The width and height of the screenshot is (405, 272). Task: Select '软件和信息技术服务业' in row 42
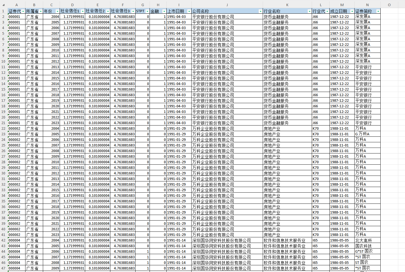coord(287,240)
